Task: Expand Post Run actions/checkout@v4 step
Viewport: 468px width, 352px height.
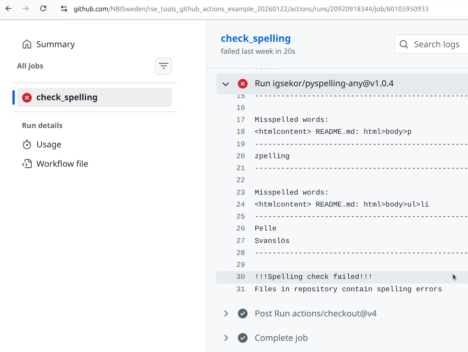Action: click(226, 313)
